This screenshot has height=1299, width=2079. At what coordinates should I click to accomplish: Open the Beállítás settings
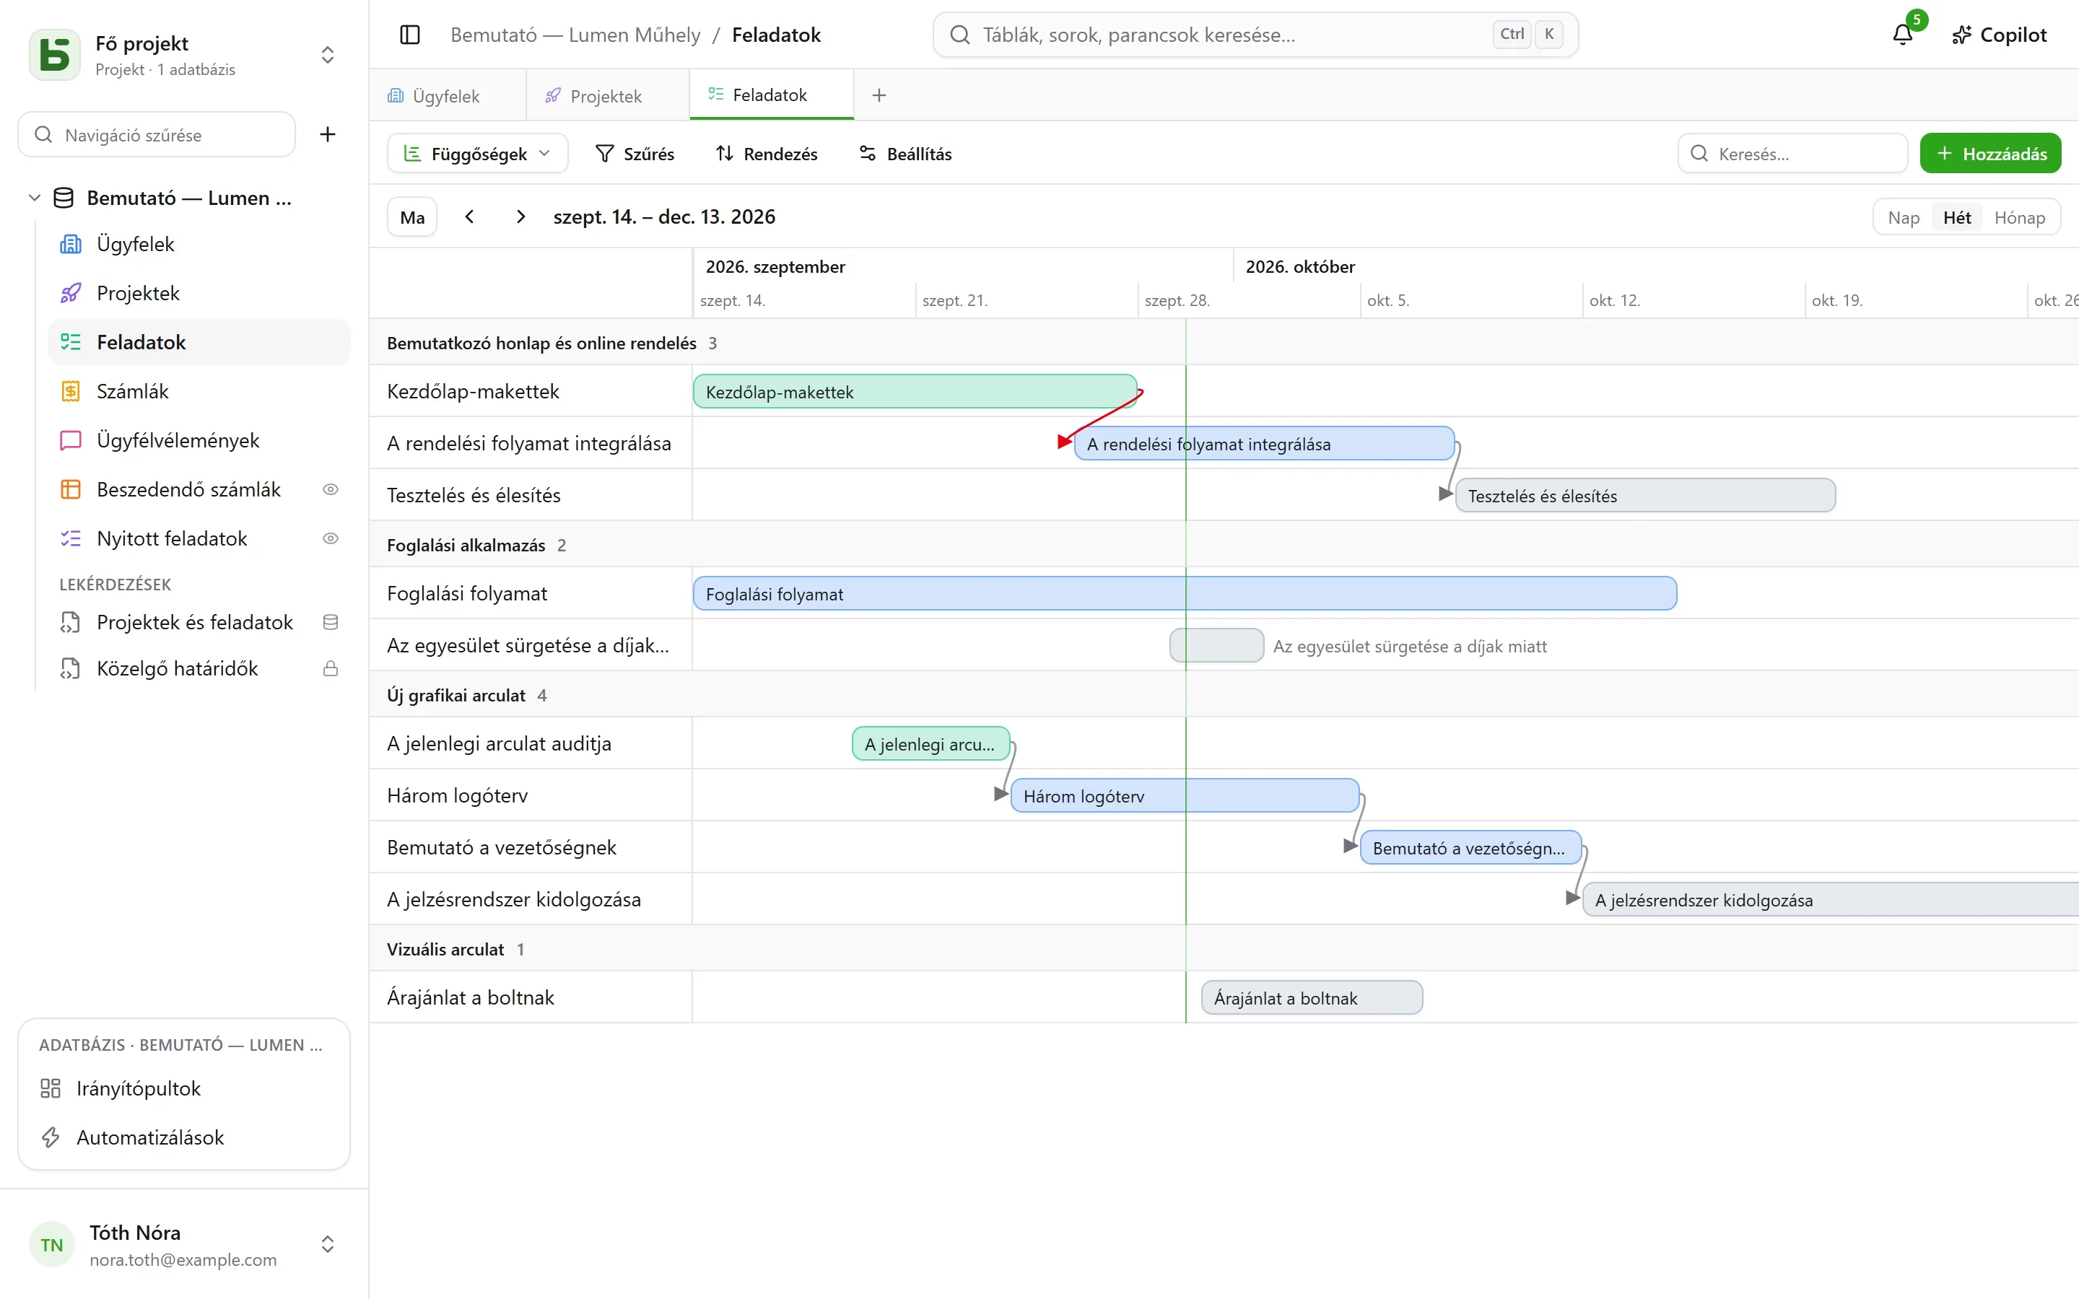point(907,154)
